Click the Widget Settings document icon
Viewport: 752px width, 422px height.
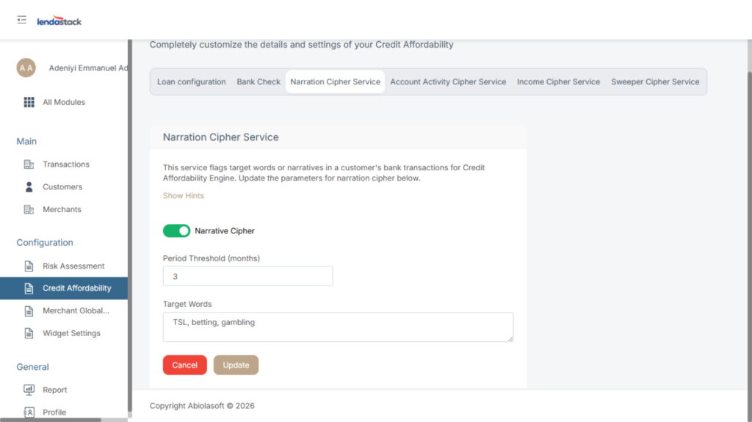pos(29,333)
